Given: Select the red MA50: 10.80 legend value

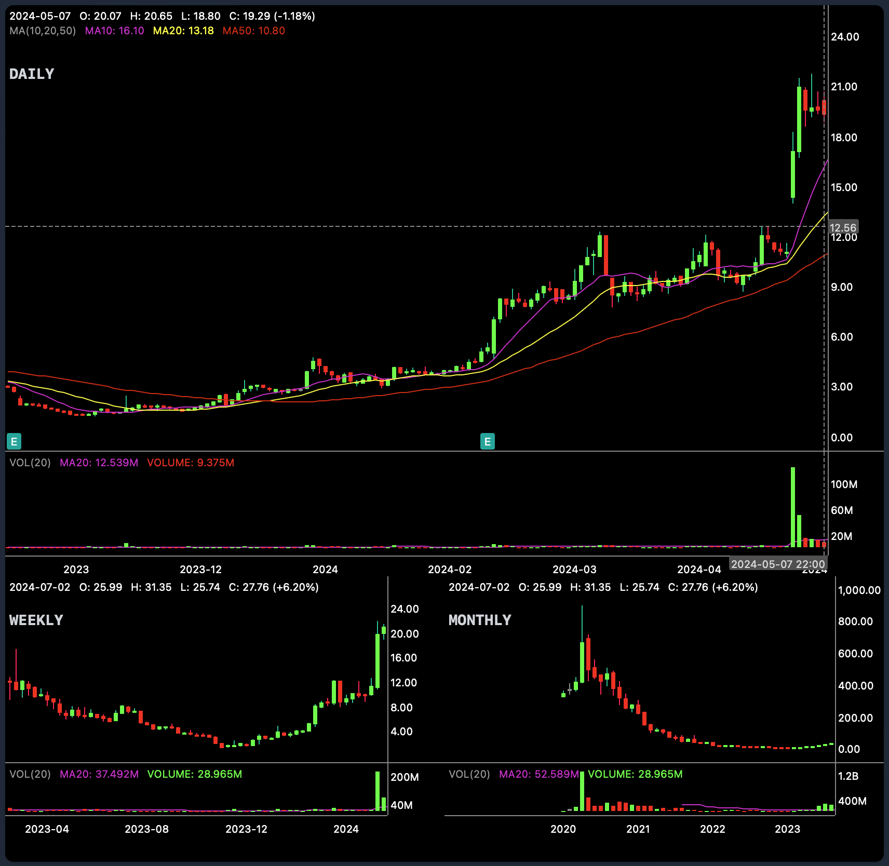Looking at the screenshot, I should (253, 31).
